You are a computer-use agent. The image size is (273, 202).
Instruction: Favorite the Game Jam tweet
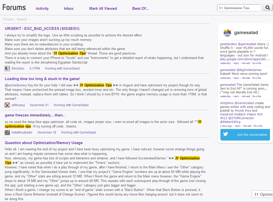point(257,96)
